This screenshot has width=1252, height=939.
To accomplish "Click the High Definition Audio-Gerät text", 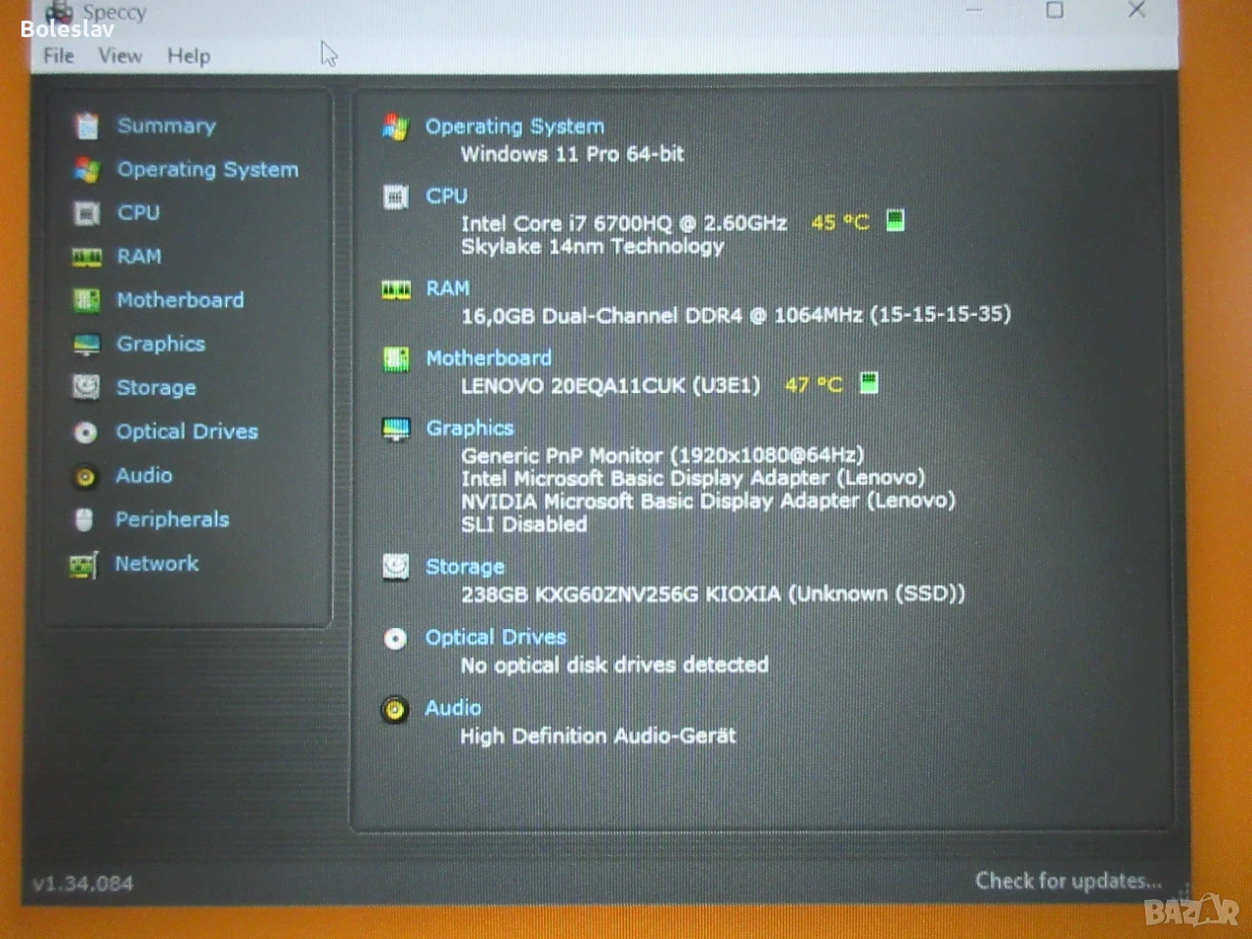I will coord(598,736).
